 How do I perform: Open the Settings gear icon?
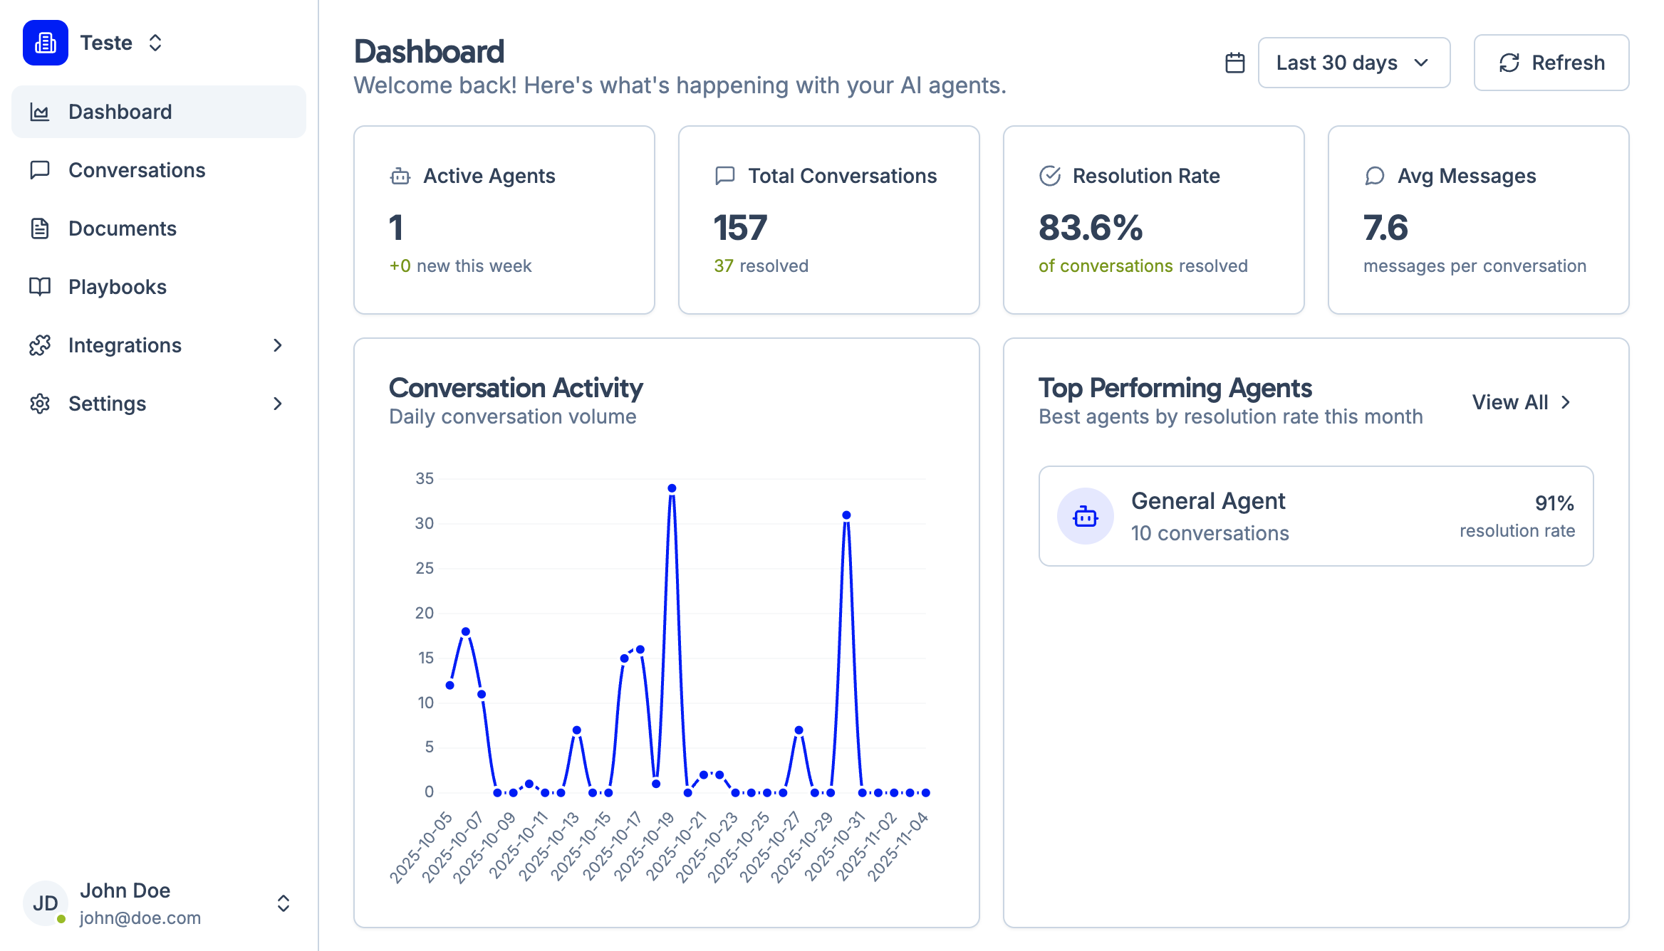click(40, 404)
